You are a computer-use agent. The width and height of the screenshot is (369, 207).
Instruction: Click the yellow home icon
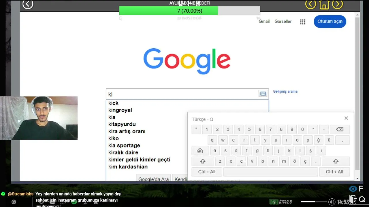click(x=324, y=4)
